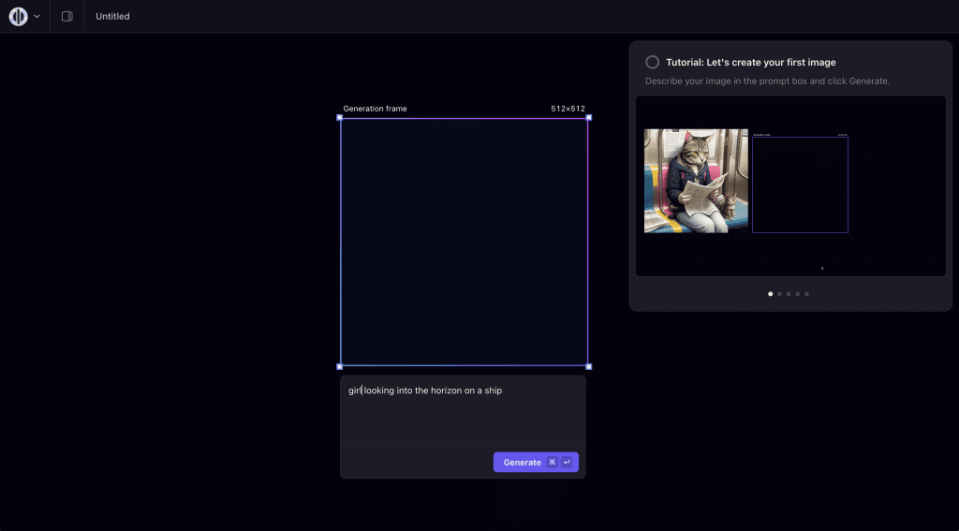
Task: Select the last tutorial pagination dot
Action: (806, 294)
